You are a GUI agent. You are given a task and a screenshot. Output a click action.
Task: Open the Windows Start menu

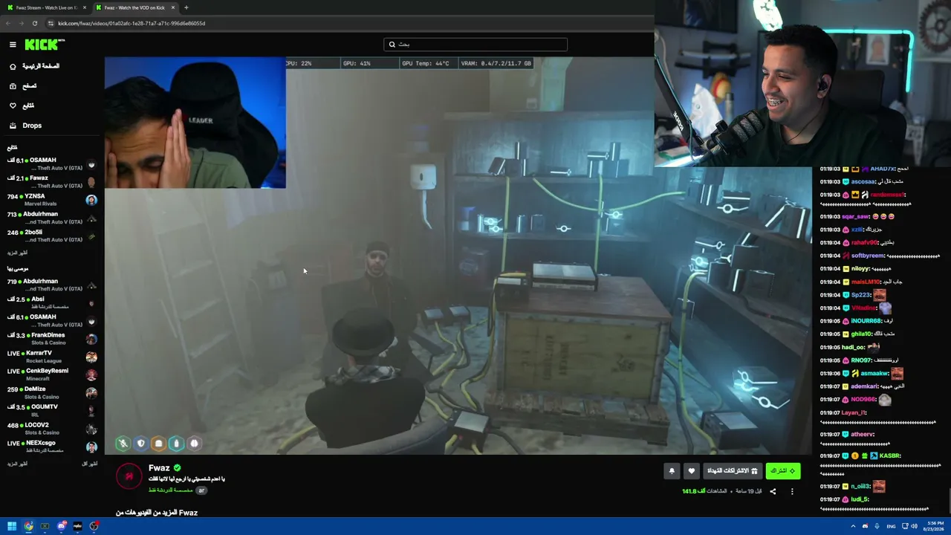(12, 526)
